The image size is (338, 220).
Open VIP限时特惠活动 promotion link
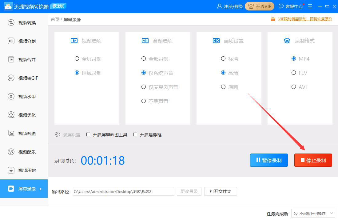tap(305, 19)
